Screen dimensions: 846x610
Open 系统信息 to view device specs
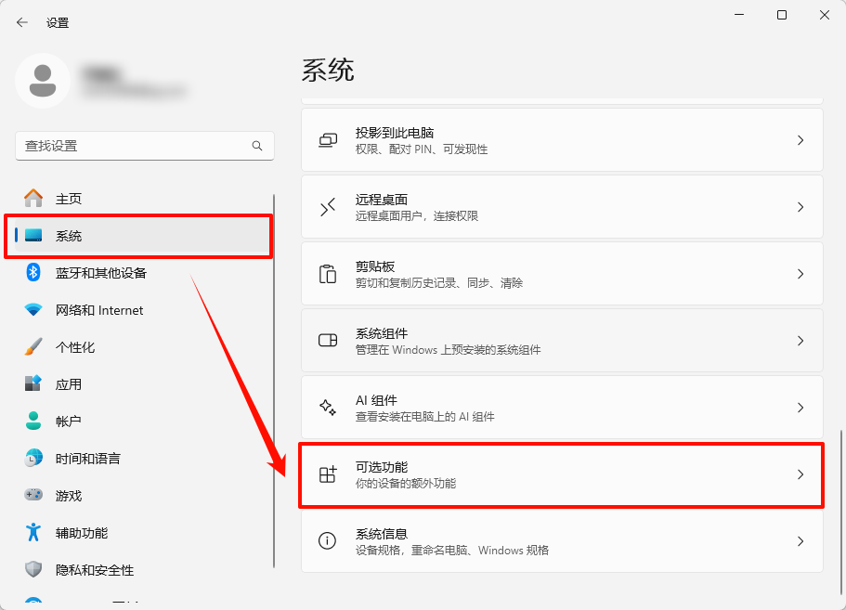click(x=560, y=541)
